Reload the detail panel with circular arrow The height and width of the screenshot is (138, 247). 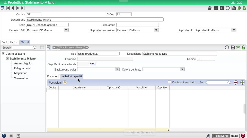click(x=227, y=48)
